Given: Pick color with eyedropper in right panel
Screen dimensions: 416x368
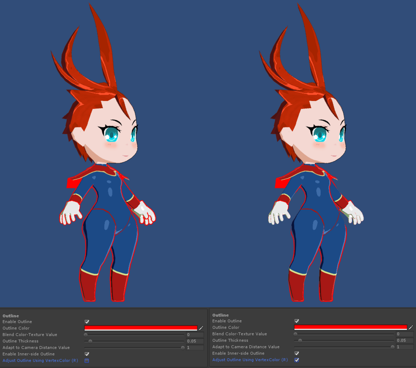Looking at the screenshot, I should coord(411,327).
